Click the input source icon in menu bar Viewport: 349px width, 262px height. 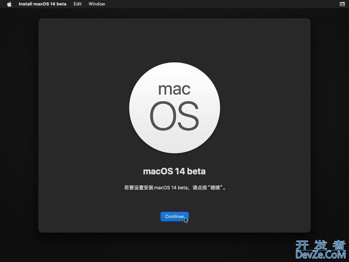pyautogui.click(x=342, y=4)
